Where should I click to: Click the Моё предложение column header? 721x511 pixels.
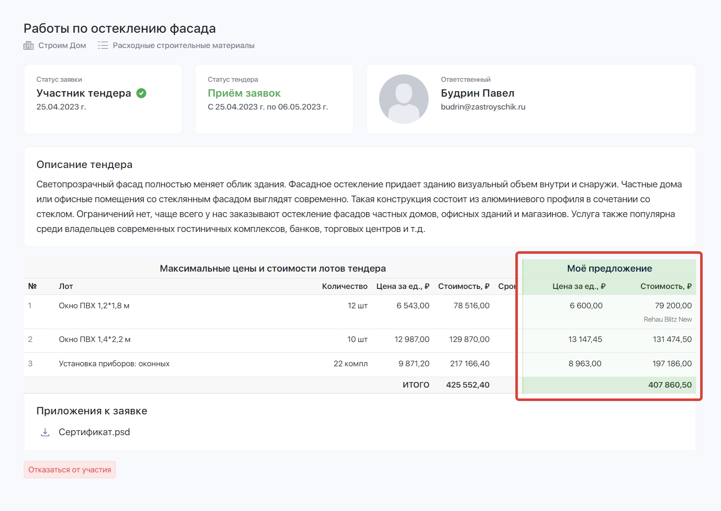[x=609, y=269]
